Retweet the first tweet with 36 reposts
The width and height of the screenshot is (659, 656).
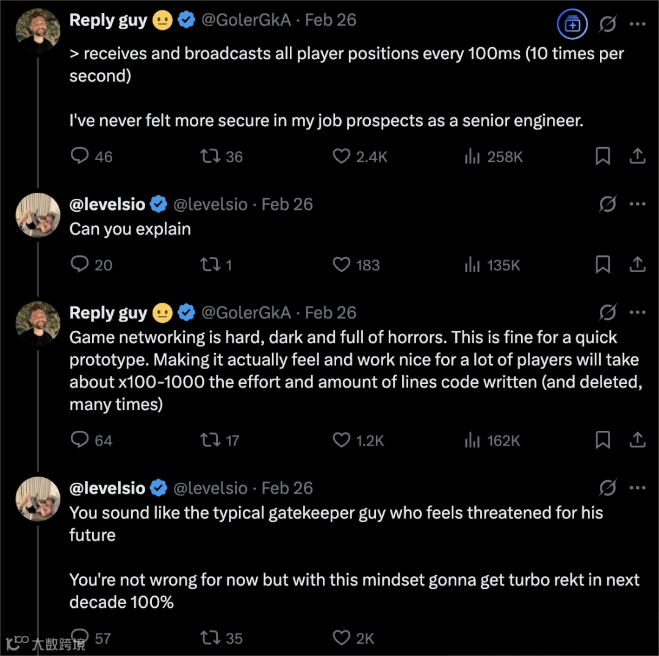point(211,156)
